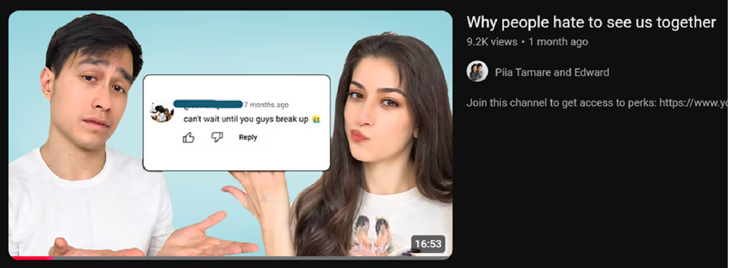This screenshot has width=729, height=268.
Task: Click the video description snippet text
Action: 597,103
